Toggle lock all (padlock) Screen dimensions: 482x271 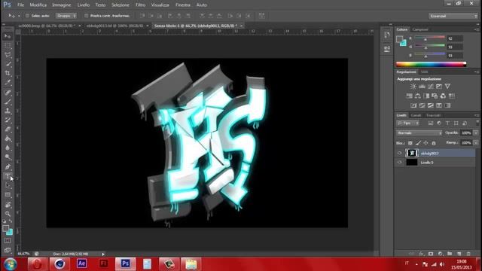[x=434, y=143]
